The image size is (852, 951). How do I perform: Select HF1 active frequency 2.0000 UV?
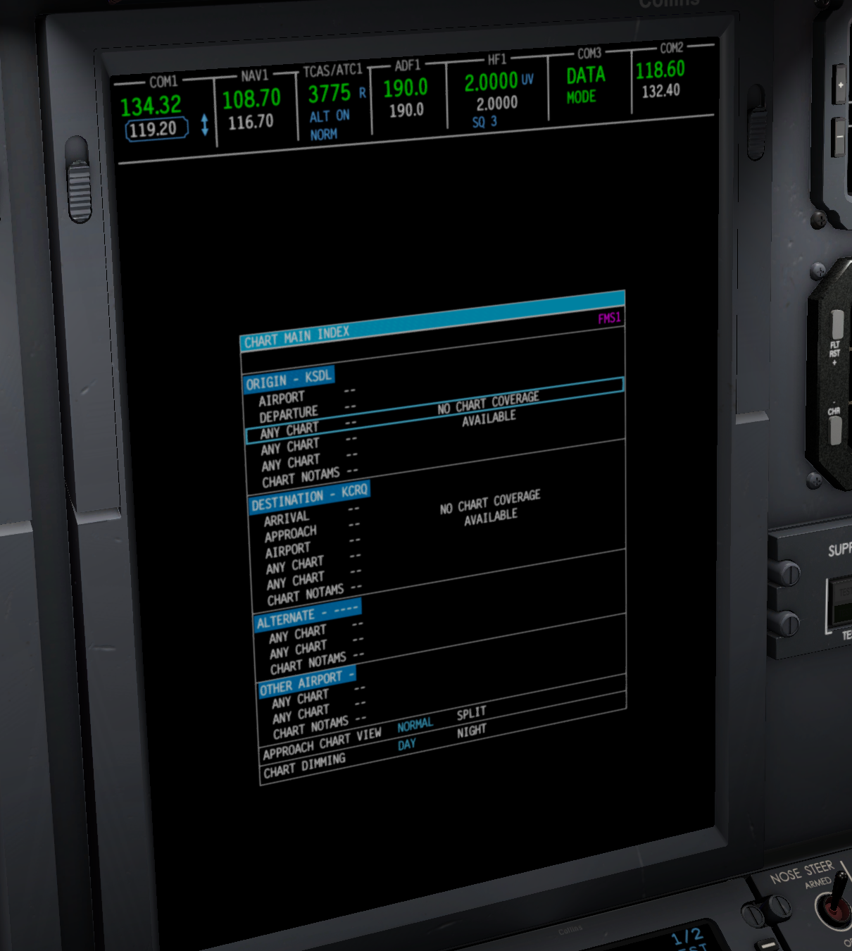(x=498, y=82)
